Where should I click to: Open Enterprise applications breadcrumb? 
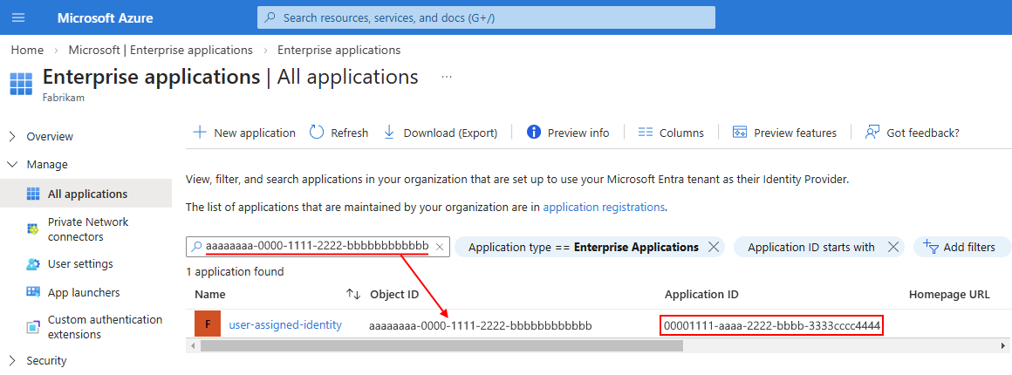pyautogui.click(x=338, y=50)
